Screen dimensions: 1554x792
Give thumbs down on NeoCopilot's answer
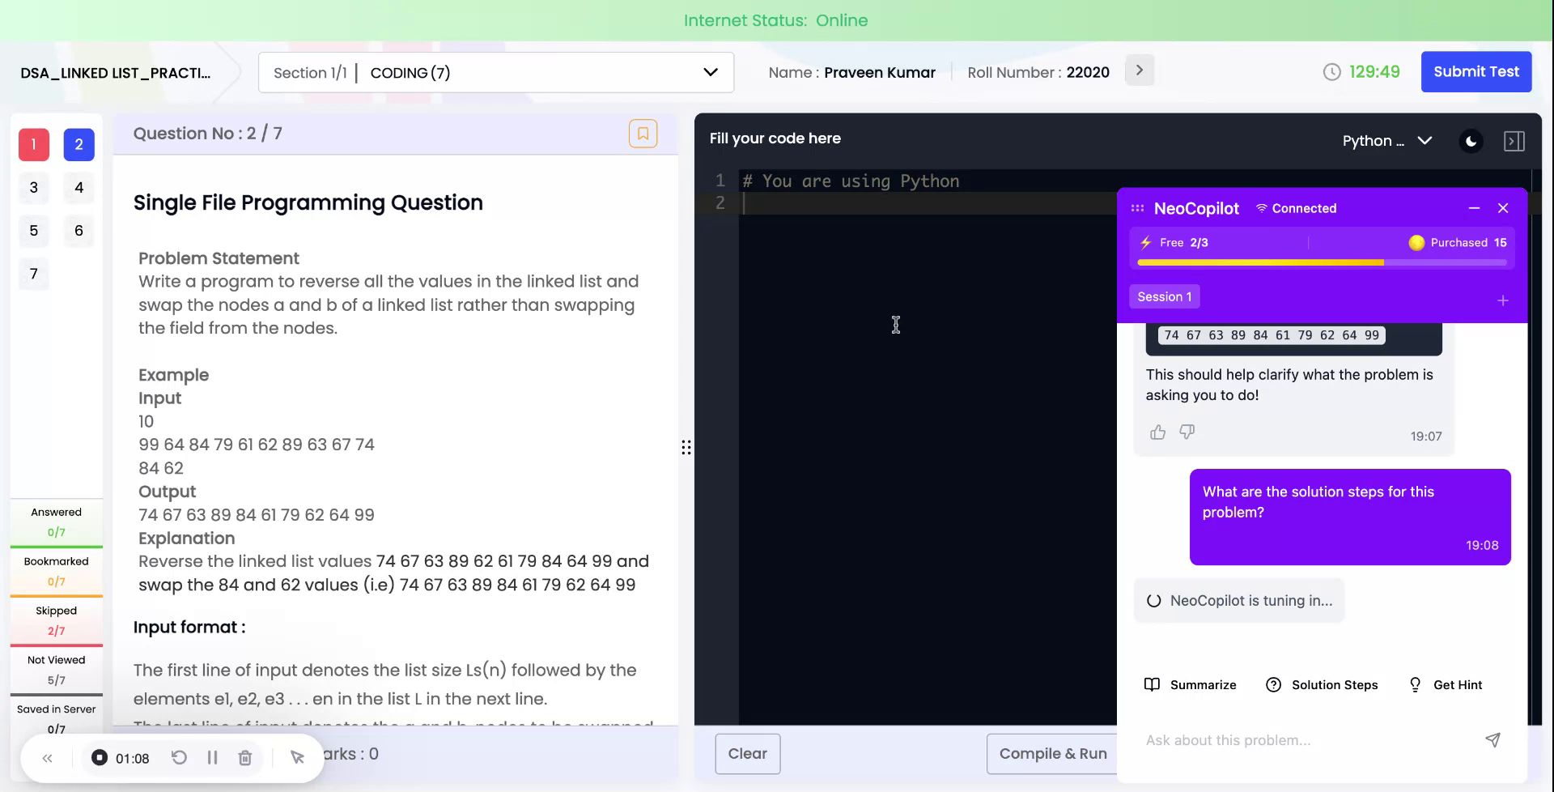click(1187, 432)
